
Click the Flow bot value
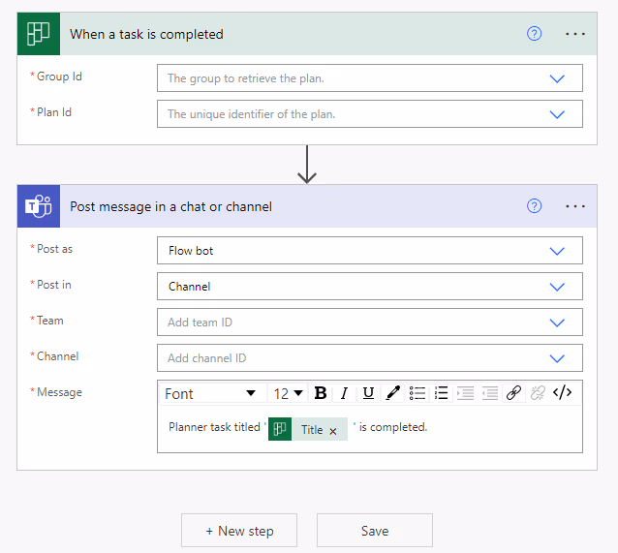(x=191, y=251)
